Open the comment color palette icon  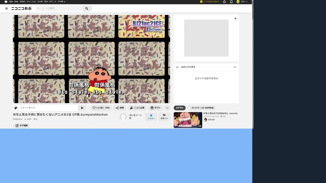[16, 108]
